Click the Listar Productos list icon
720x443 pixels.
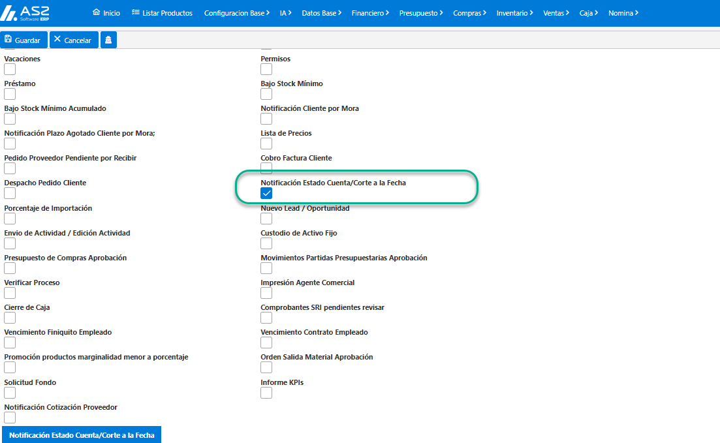[x=136, y=12]
